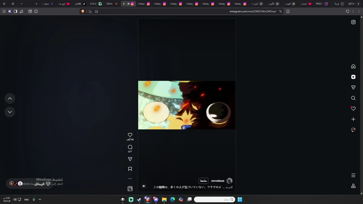Image resolution: width=363 pixels, height=204 pixels.
Task: Toggle Brave sidebar panel icon
Action: click(x=15, y=11)
